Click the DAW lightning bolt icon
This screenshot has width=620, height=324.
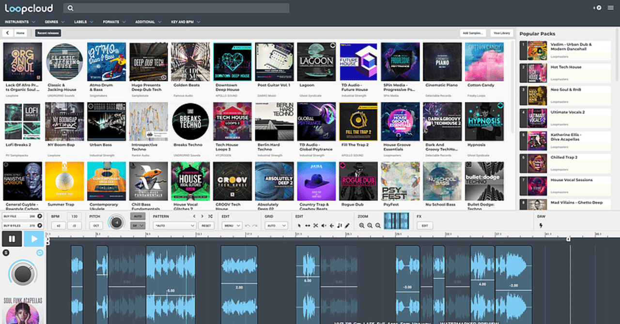pos(541,225)
